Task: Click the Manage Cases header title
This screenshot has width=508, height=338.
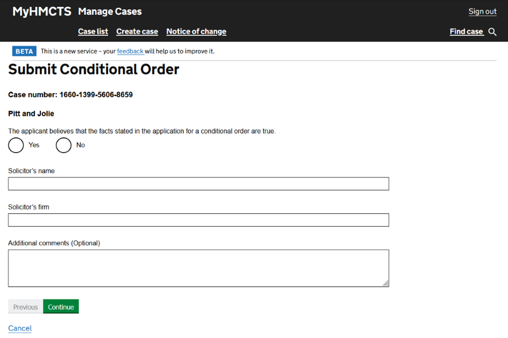Action: click(110, 12)
